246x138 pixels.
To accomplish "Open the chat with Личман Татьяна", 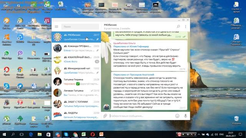I will coord(76,92).
